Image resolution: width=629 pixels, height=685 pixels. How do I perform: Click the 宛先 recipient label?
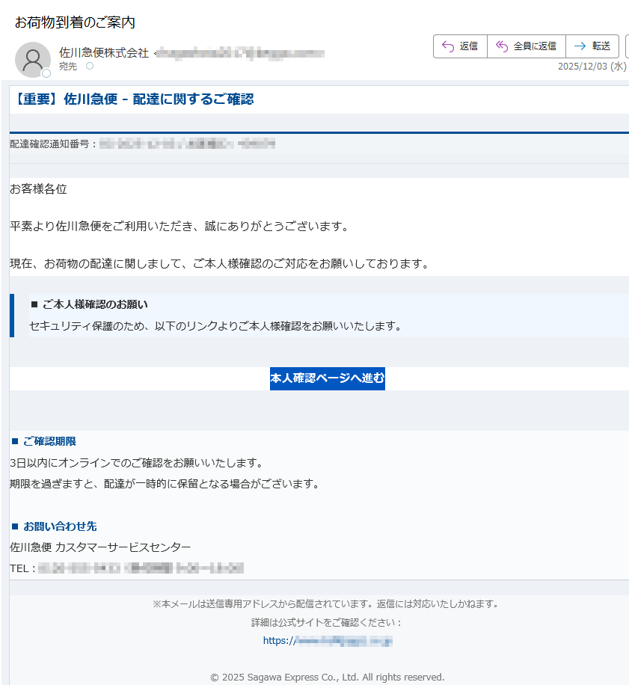[67, 67]
